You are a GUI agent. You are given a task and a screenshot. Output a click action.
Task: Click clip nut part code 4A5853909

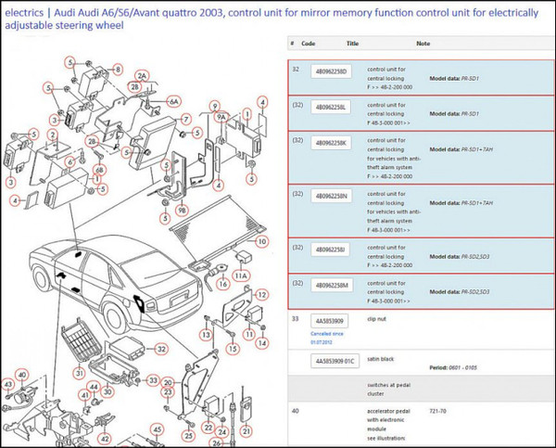pos(327,321)
